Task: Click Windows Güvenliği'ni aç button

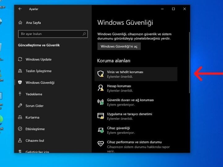Action: (x=119, y=46)
